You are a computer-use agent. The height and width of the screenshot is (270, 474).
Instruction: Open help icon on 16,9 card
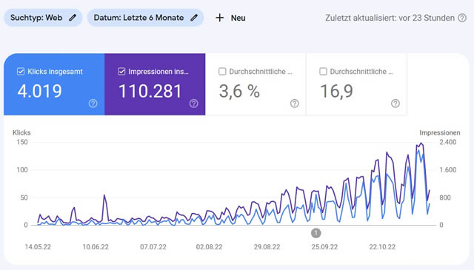coord(395,104)
